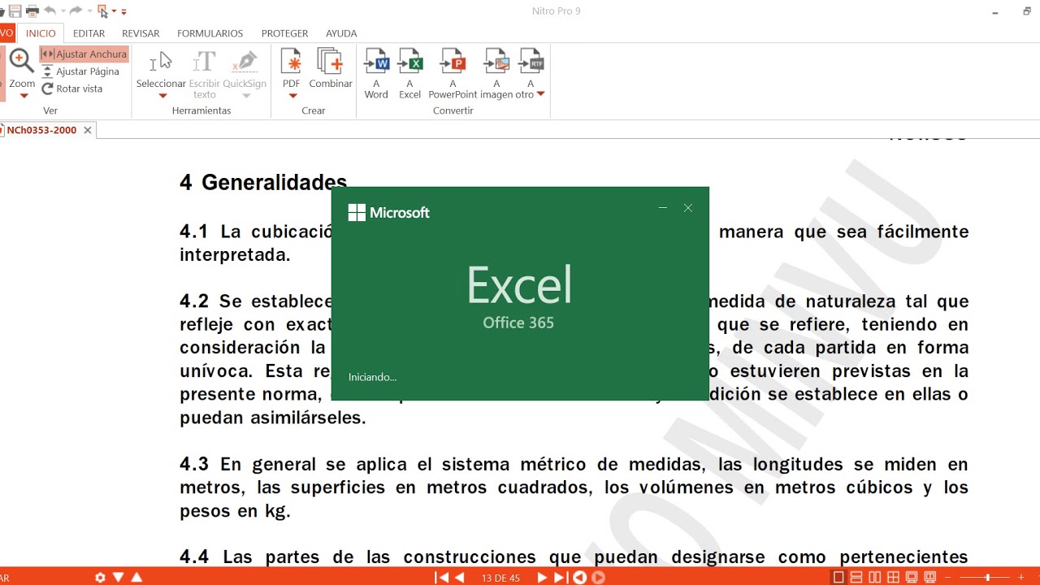
Task: Switch to facing pages view
Action: pos(875,578)
